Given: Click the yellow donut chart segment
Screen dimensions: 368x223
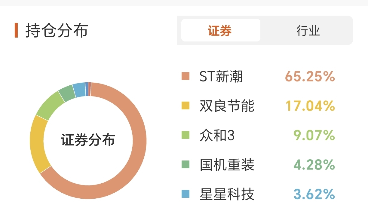Looking at the screenshot, I should [x=38, y=144].
